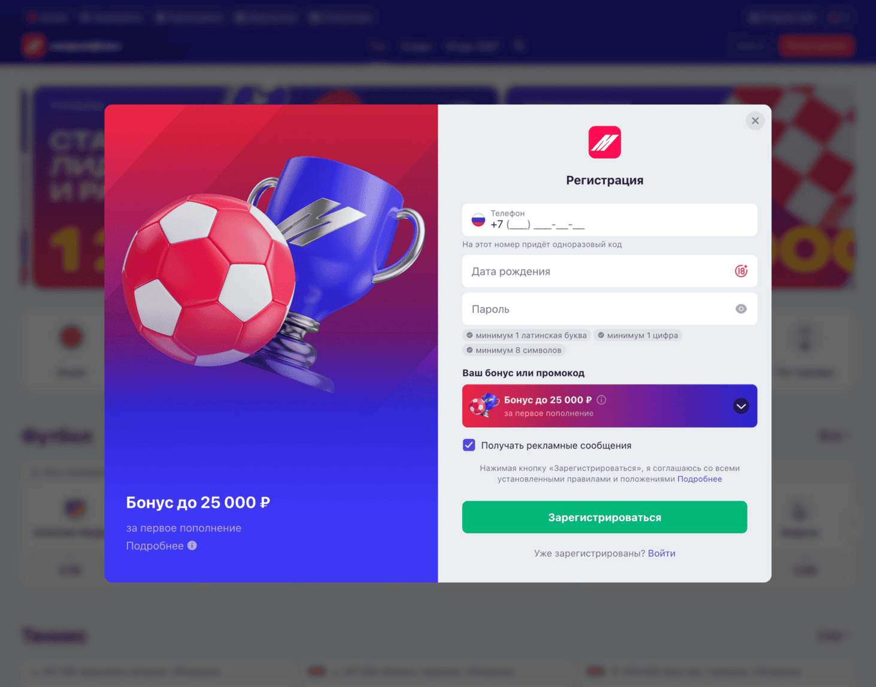Viewport: 876px width, 687px height.
Task: Click the 18+ icon in birth date field
Action: click(741, 271)
